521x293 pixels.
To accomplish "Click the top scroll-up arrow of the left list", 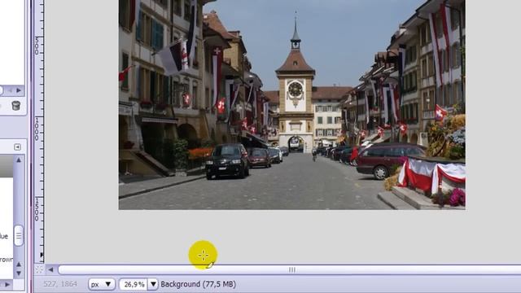I will 19,160.
